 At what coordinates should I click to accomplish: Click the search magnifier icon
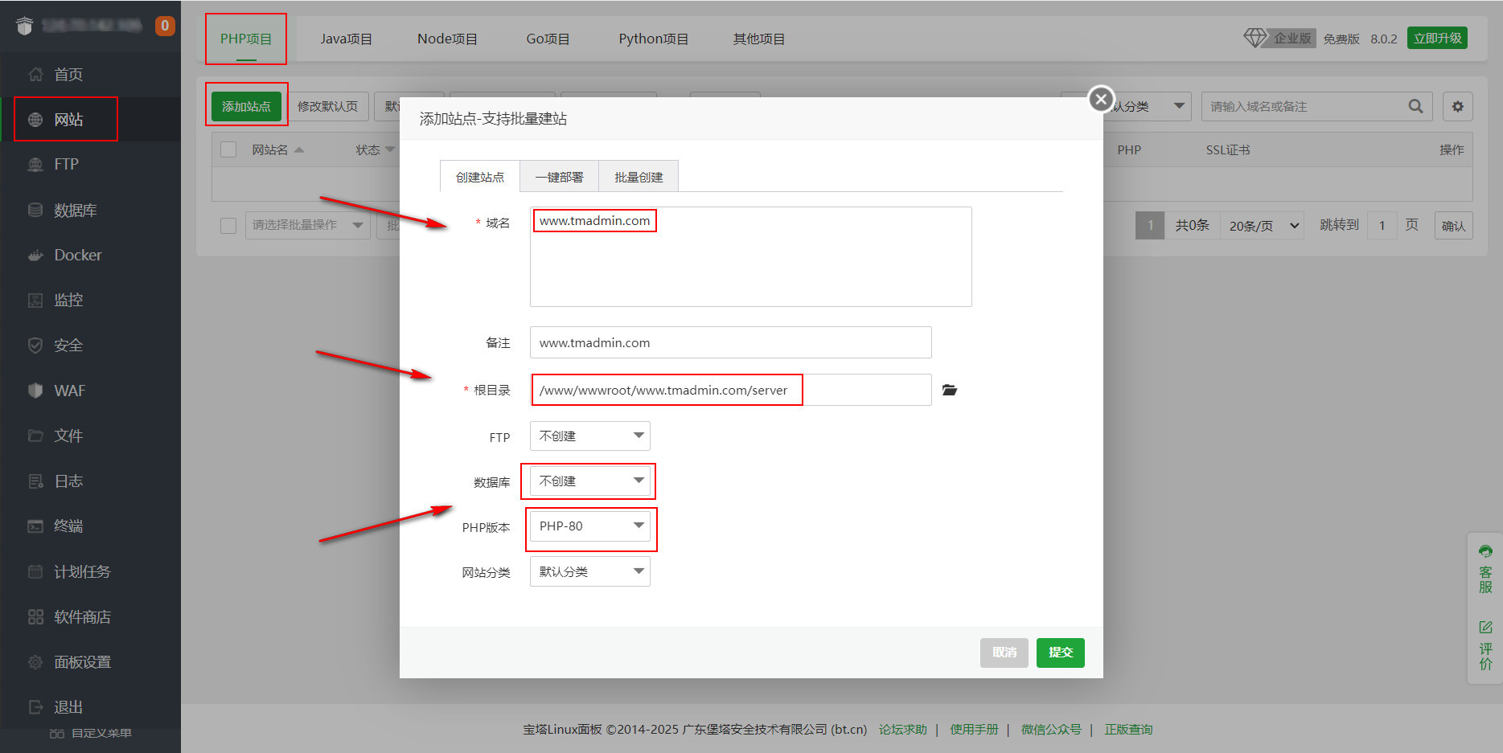1415,106
